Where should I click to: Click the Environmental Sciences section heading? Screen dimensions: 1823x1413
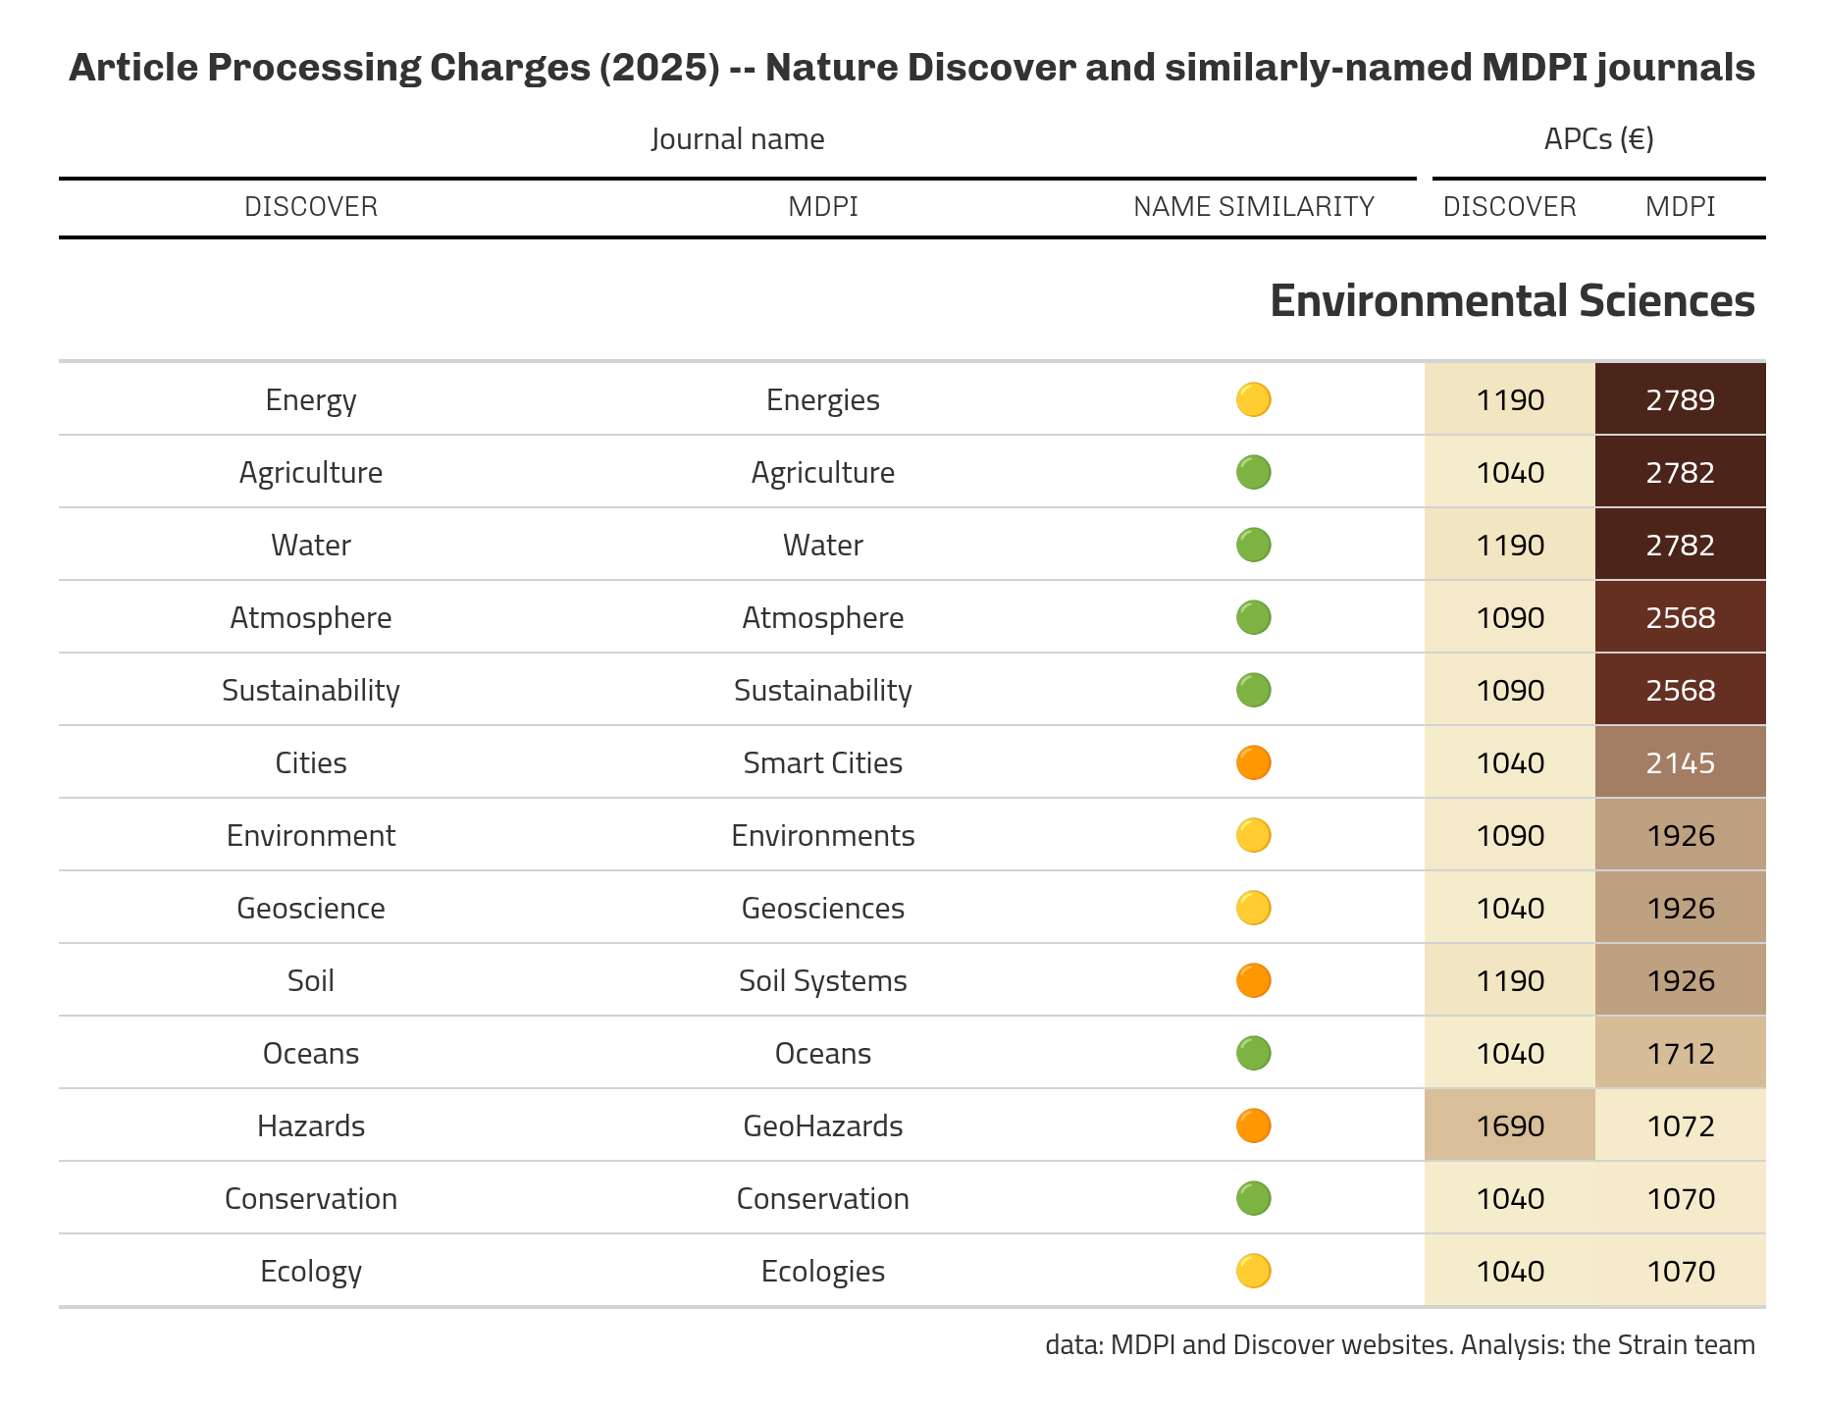pyautogui.click(x=1511, y=300)
